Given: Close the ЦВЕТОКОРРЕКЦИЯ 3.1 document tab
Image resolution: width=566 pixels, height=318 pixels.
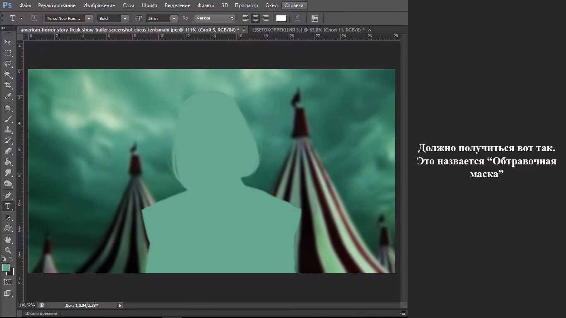Looking at the screenshot, I should tap(369, 30).
